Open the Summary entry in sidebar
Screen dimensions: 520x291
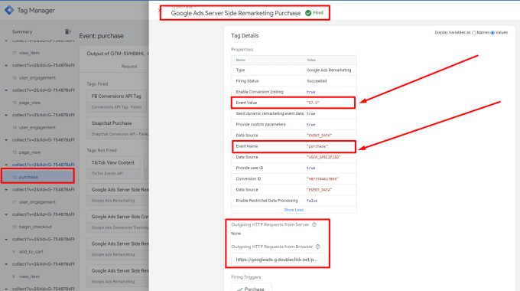point(22,32)
